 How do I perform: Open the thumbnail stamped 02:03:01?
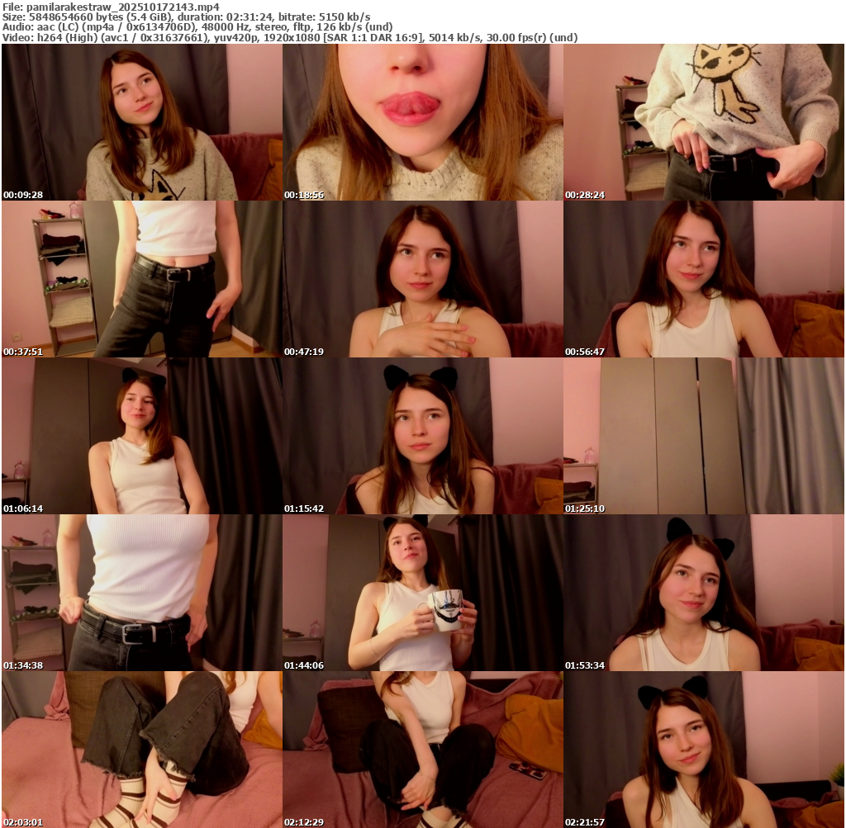pos(142,750)
